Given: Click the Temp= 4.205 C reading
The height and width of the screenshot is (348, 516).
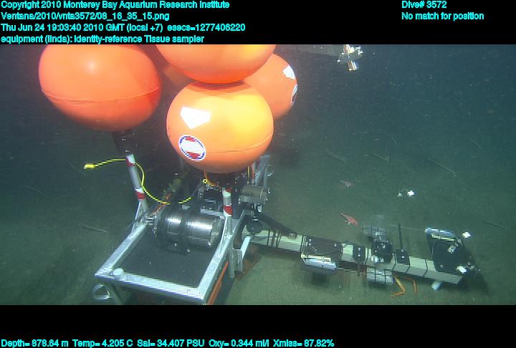Looking at the screenshot, I should tap(102, 343).
